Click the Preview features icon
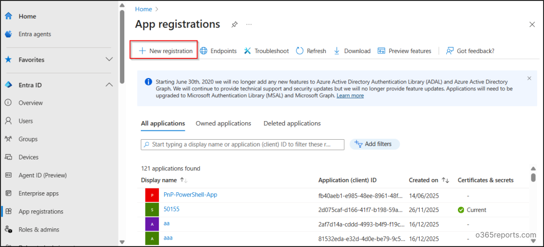 point(381,50)
